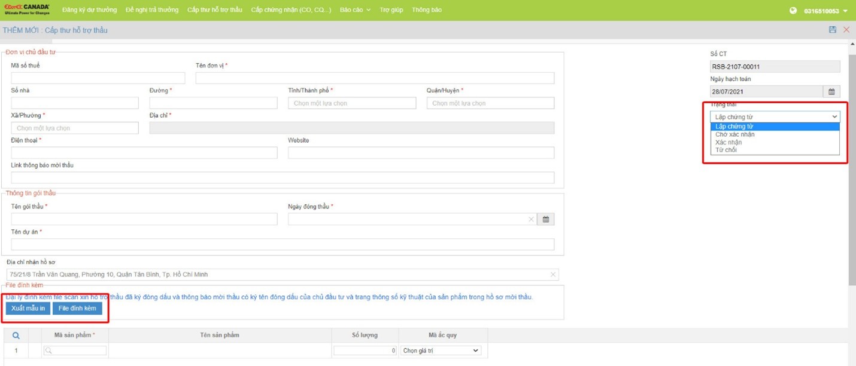Screen dimensions: 856x366
Task: Open Tỉnh/Thành phố selection dropdown
Action: click(x=352, y=103)
